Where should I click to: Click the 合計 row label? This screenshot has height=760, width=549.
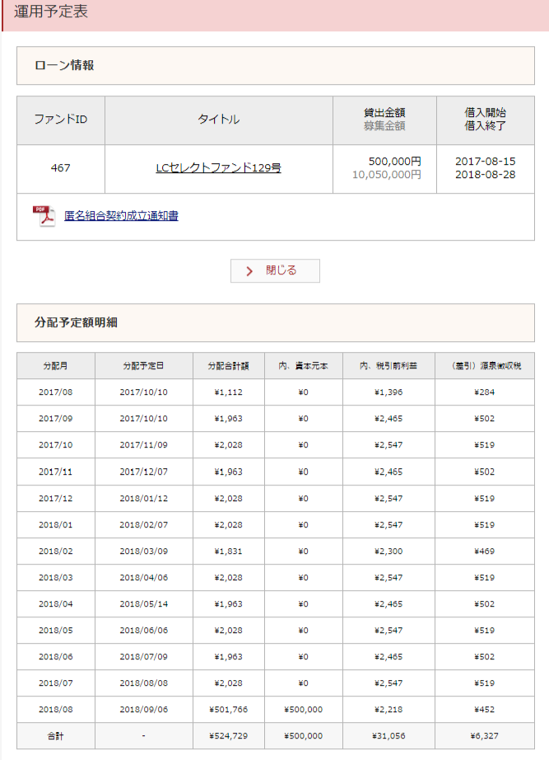point(56,735)
